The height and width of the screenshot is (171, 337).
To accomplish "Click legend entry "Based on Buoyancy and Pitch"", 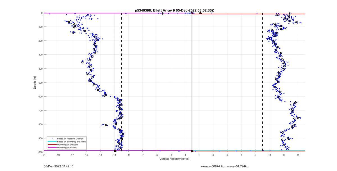I will pyautogui.click(x=71, y=142).
